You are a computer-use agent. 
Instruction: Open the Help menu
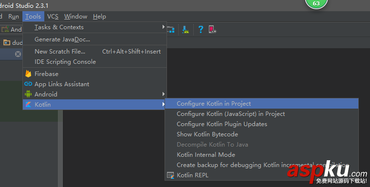coord(99,17)
